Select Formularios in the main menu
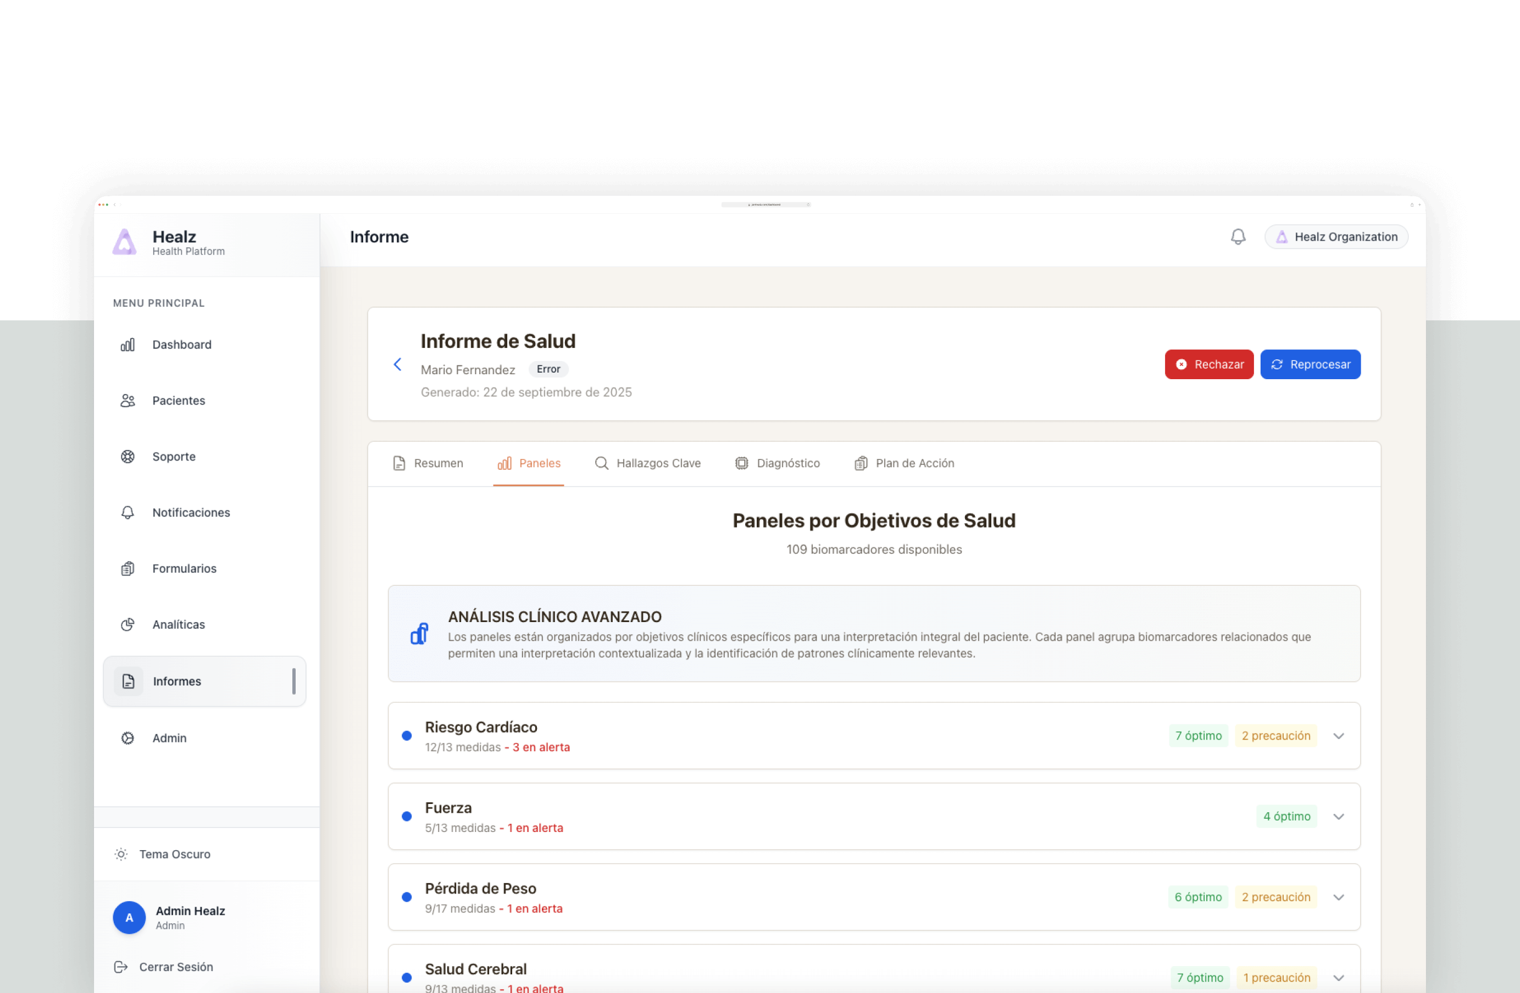The height and width of the screenshot is (993, 1520). (184, 568)
